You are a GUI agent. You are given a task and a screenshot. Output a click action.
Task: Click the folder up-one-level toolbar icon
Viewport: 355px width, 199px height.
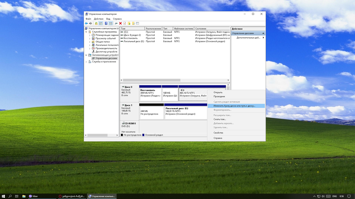tap(96, 23)
